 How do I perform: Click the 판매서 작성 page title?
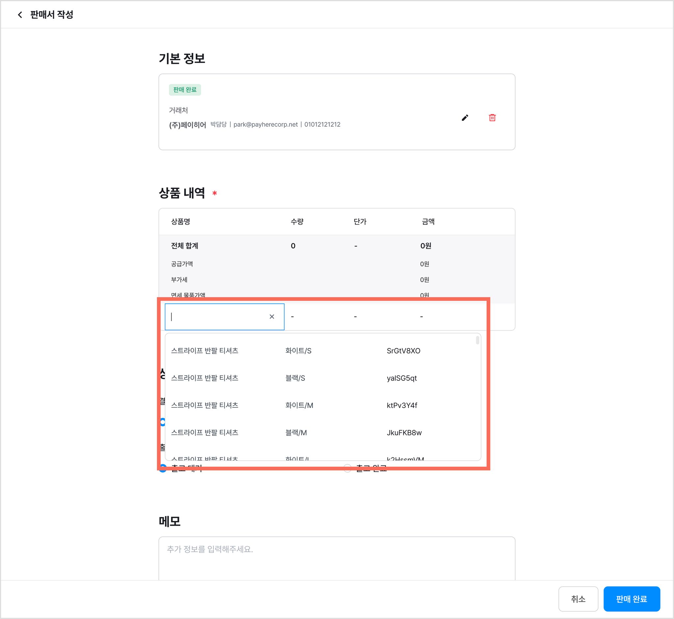[52, 14]
